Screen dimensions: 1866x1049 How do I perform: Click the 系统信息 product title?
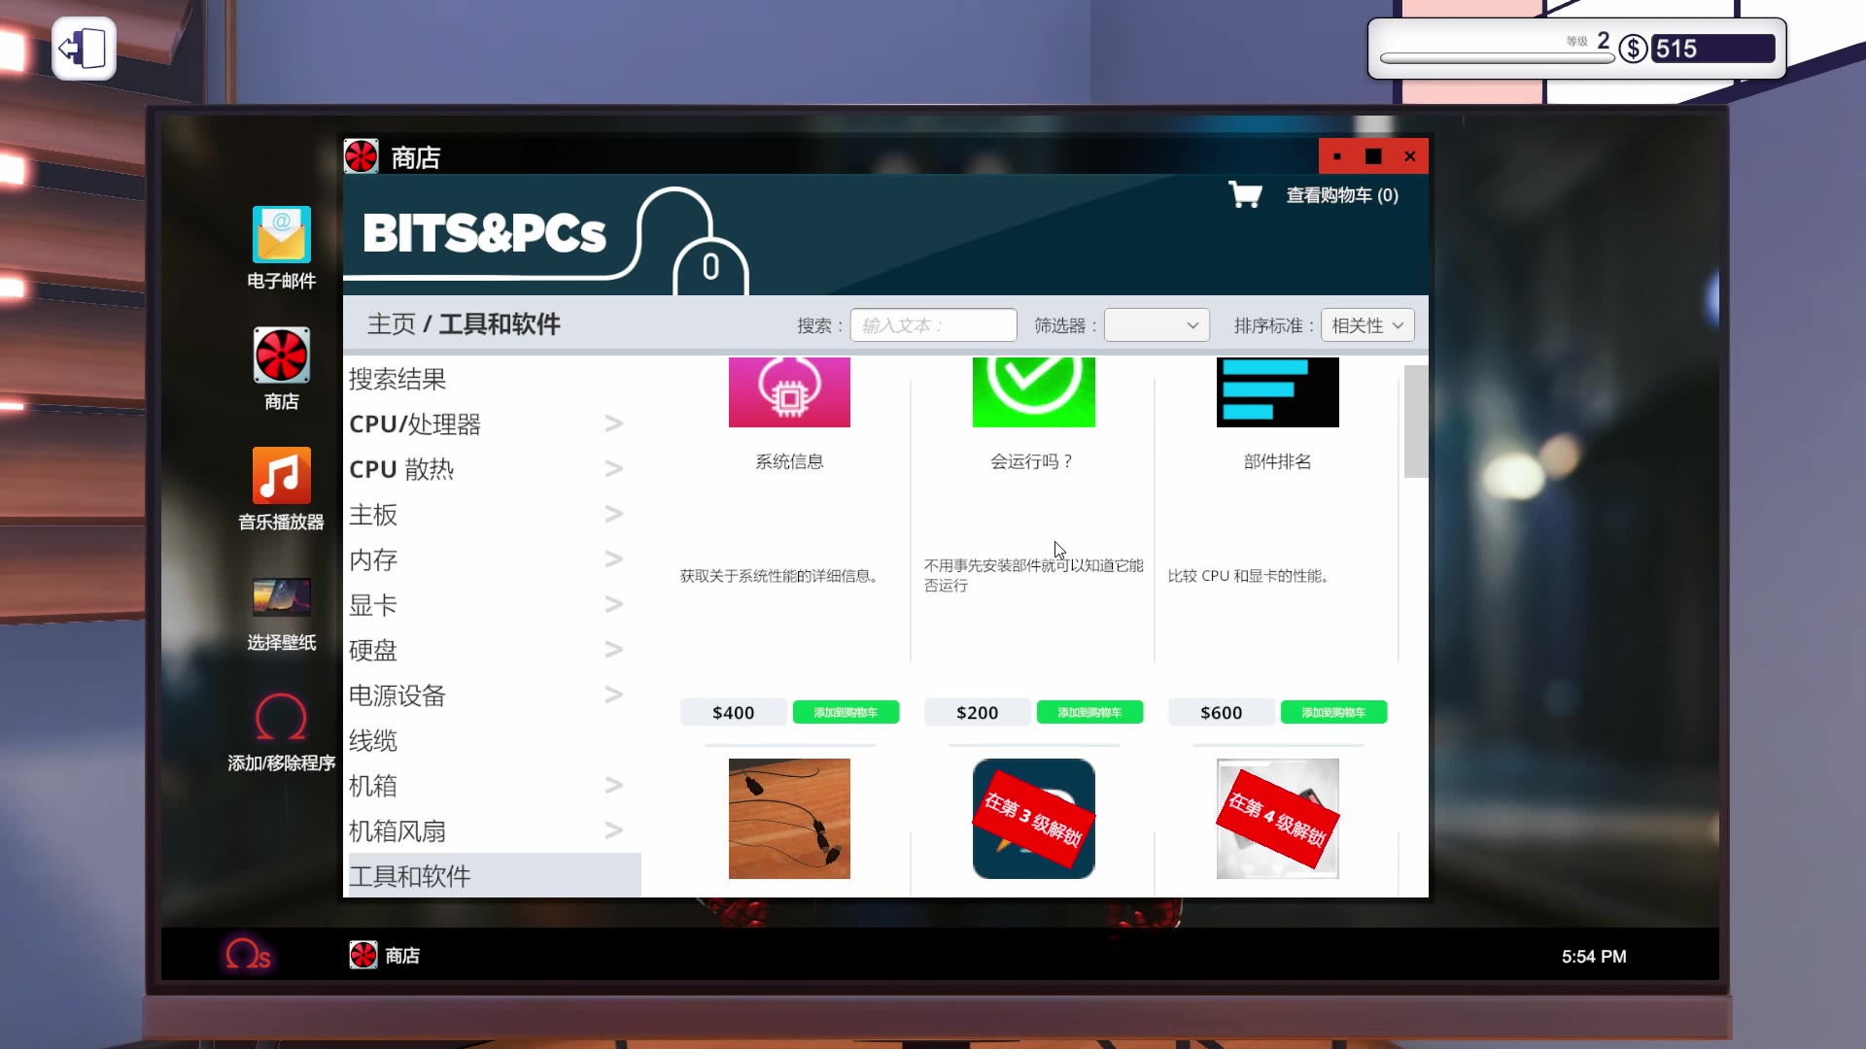[x=789, y=461]
